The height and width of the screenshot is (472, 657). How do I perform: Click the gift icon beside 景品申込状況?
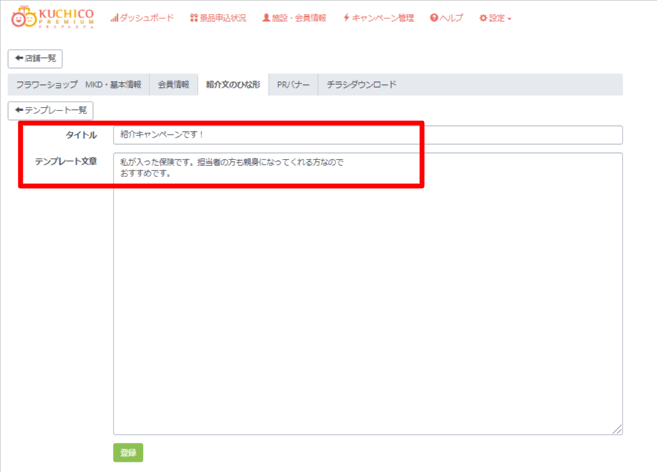tap(193, 18)
